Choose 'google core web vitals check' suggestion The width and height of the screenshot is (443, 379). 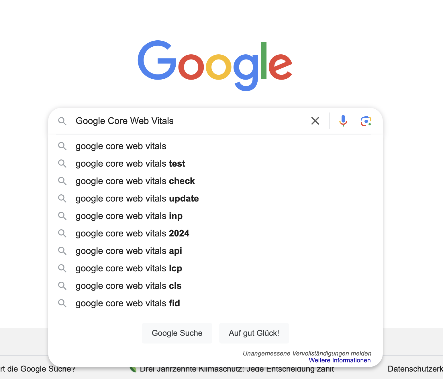pyautogui.click(x=215, y=181)
